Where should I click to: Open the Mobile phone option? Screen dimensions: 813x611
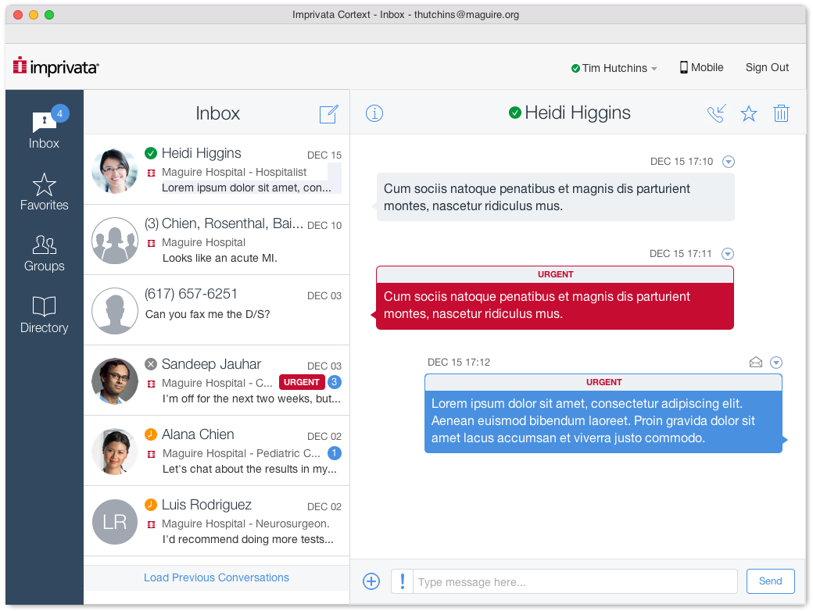pos(701,68)
